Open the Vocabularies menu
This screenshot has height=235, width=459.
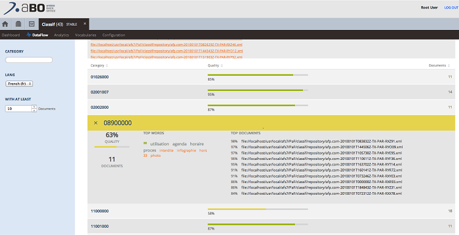coord(86,35)
